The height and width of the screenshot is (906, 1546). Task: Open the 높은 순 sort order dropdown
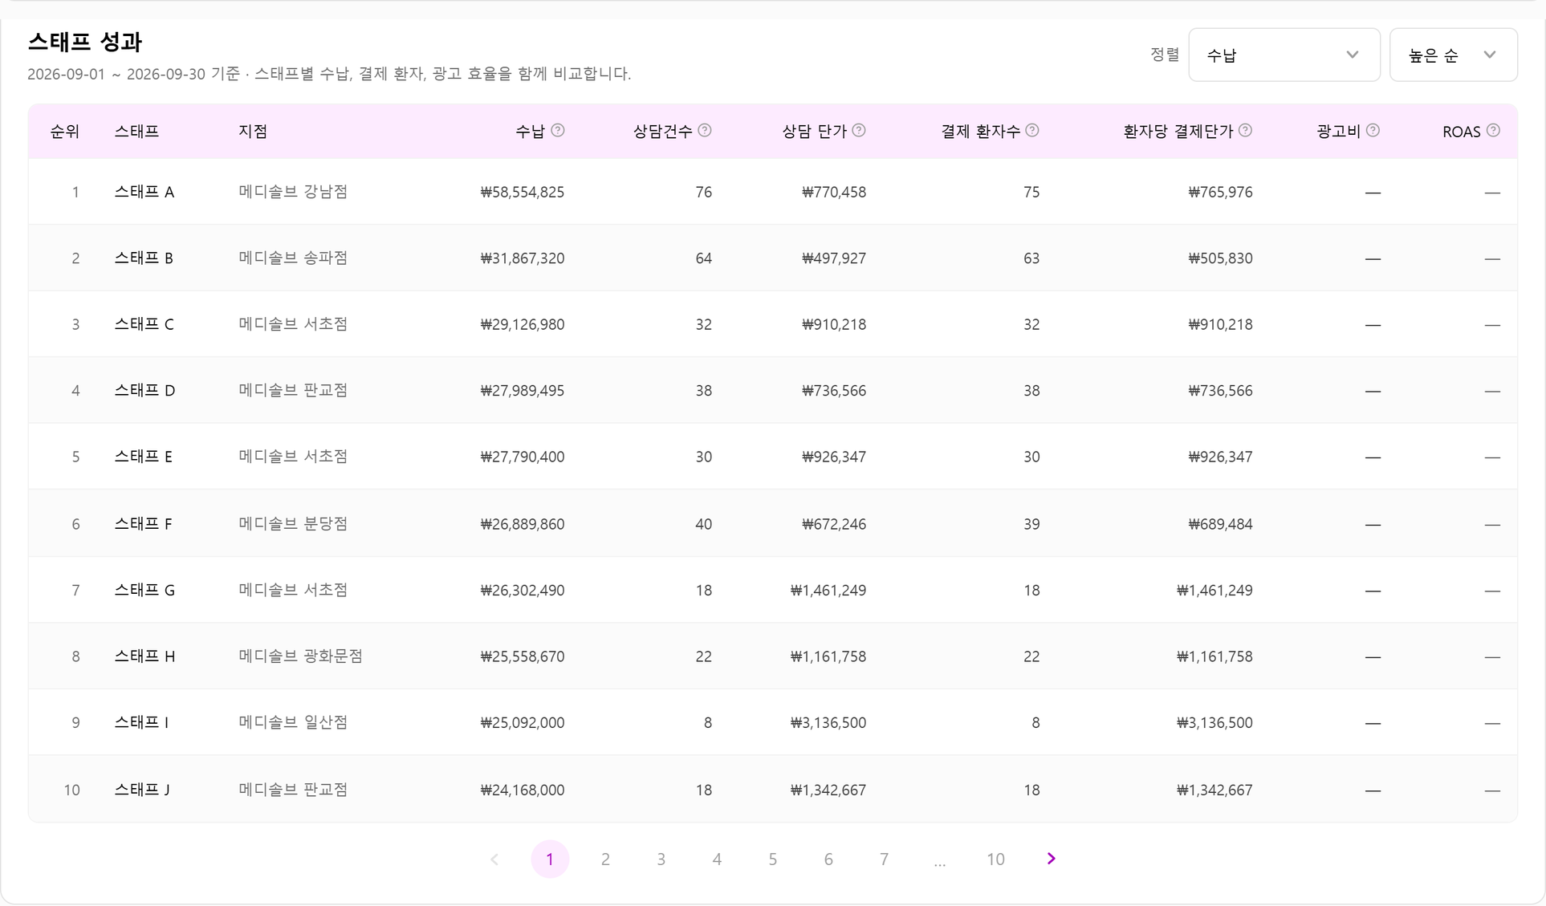(x=1454, y=55)
